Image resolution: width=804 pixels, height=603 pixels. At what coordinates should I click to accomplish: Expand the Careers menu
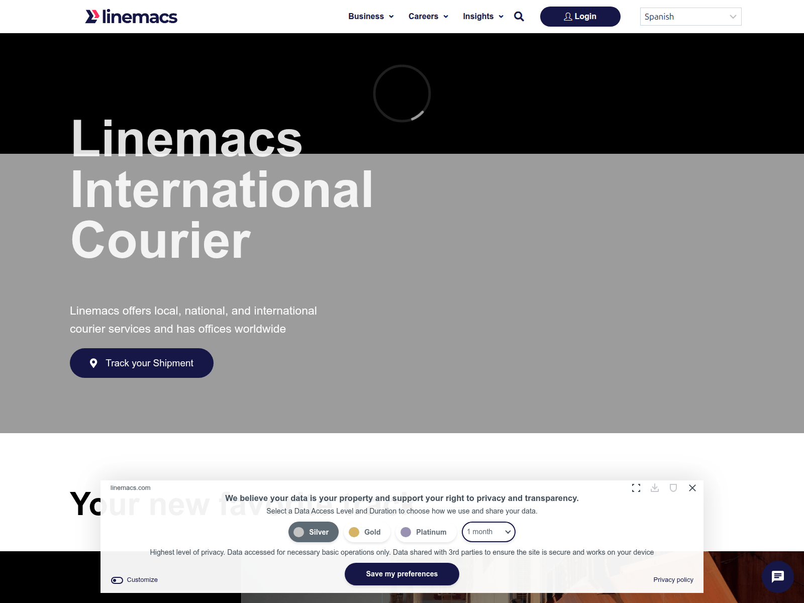click(x=428, y=17)
